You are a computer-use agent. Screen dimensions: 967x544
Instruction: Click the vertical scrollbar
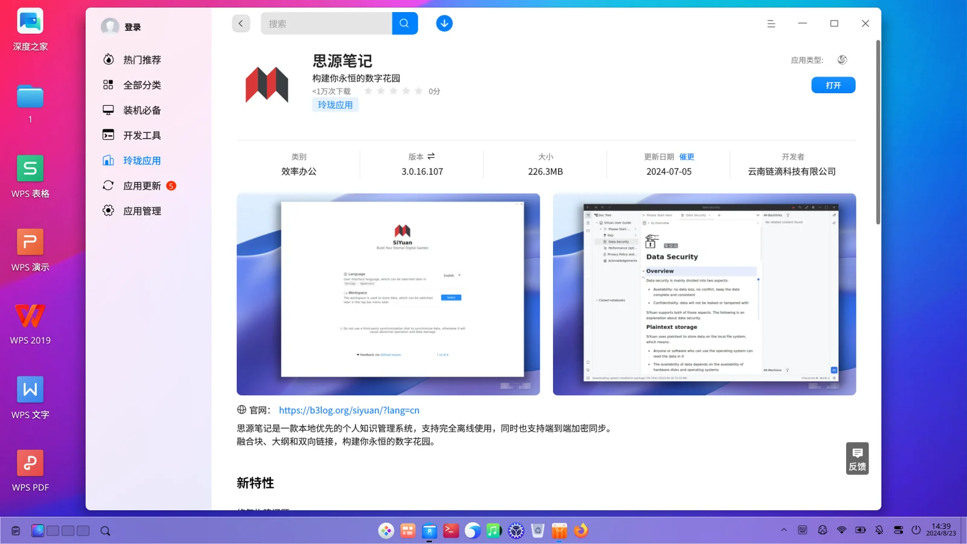click(878, 133)
